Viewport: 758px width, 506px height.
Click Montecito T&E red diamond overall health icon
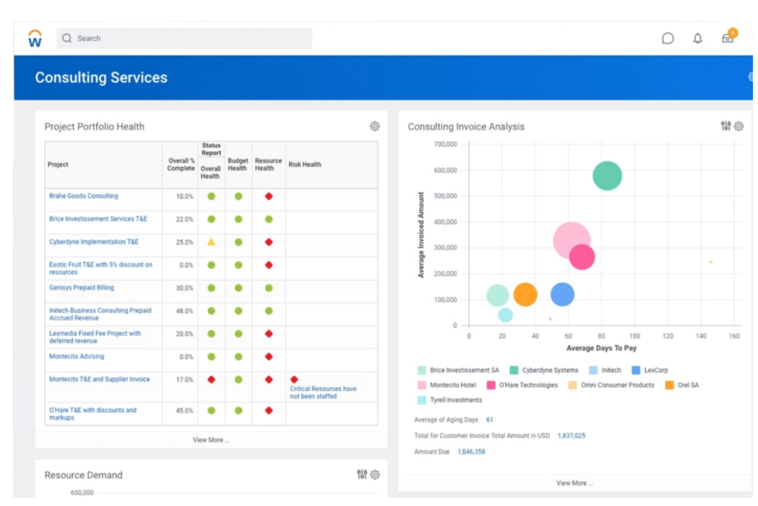click(211, 379)
